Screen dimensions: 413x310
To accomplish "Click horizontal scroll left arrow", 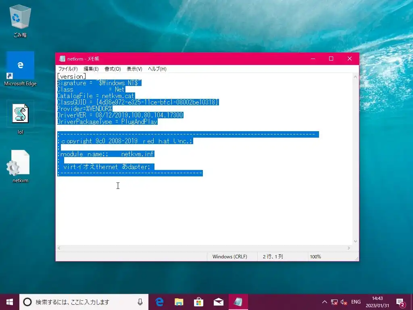I will tap(59, 248).
